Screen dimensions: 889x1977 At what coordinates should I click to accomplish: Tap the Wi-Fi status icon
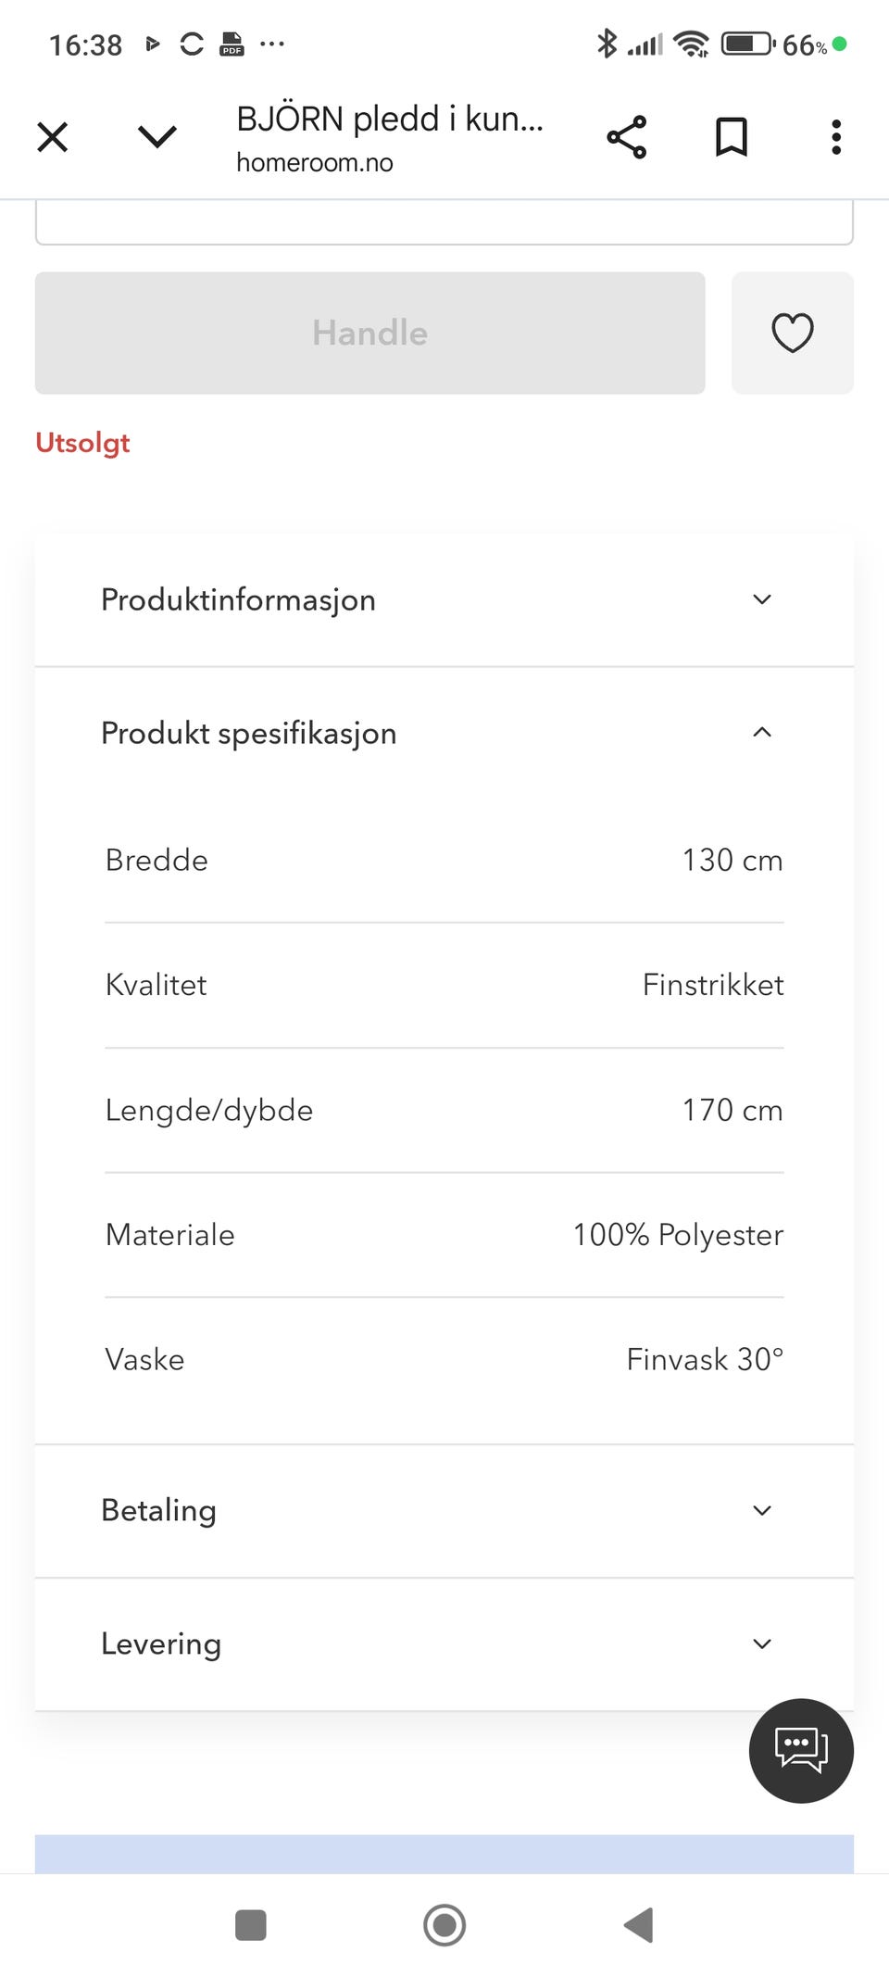pos(691,44)
